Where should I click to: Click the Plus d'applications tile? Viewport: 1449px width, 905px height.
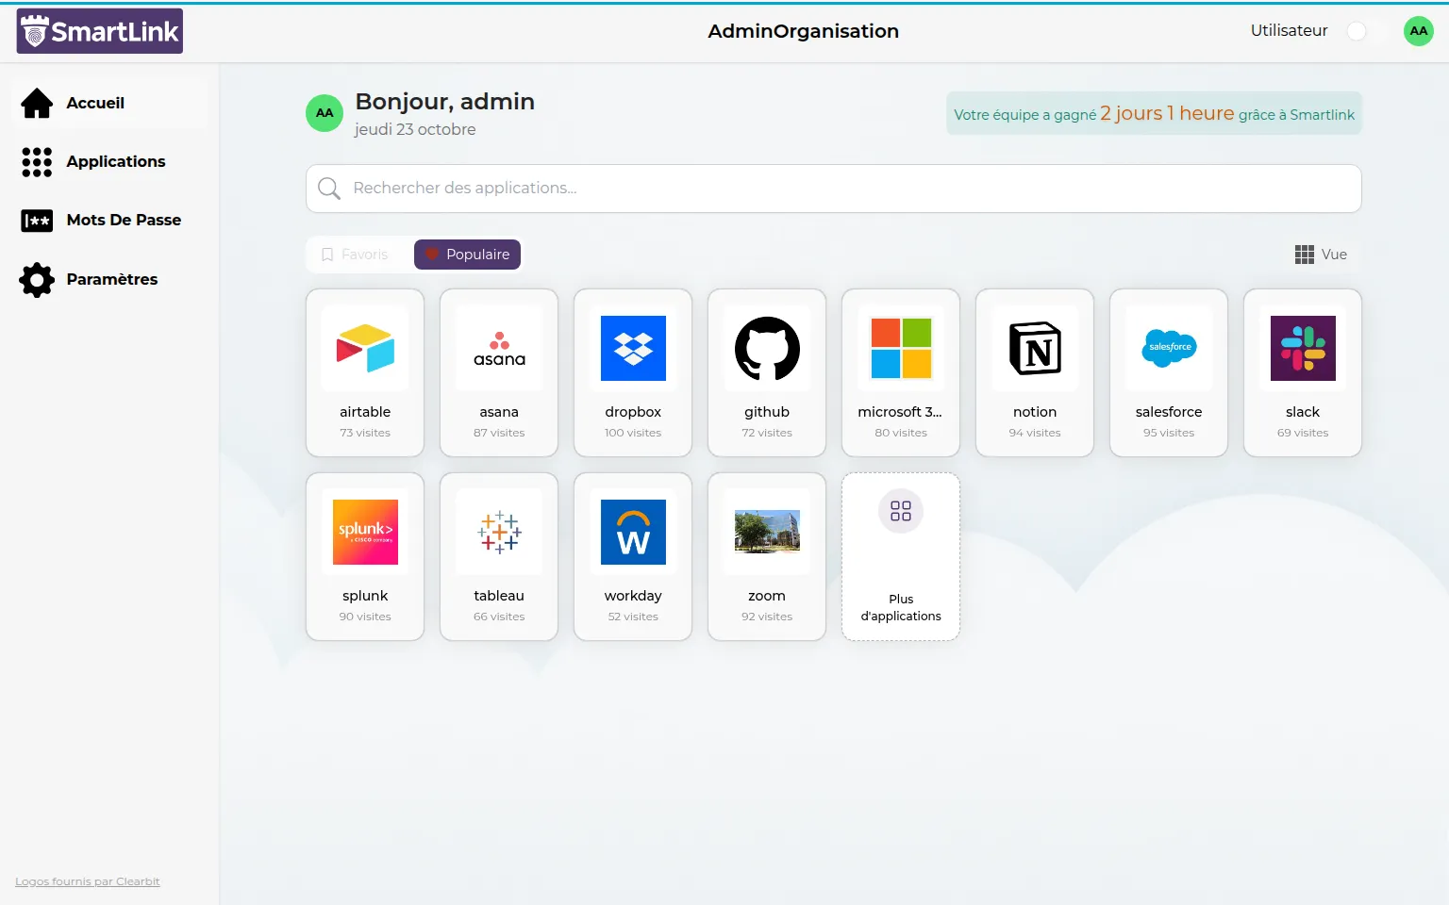tap(901, 556)
